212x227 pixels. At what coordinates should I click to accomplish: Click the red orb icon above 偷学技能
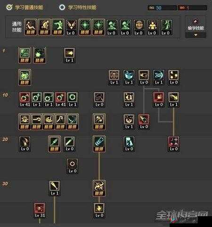[x=196, y=21]
